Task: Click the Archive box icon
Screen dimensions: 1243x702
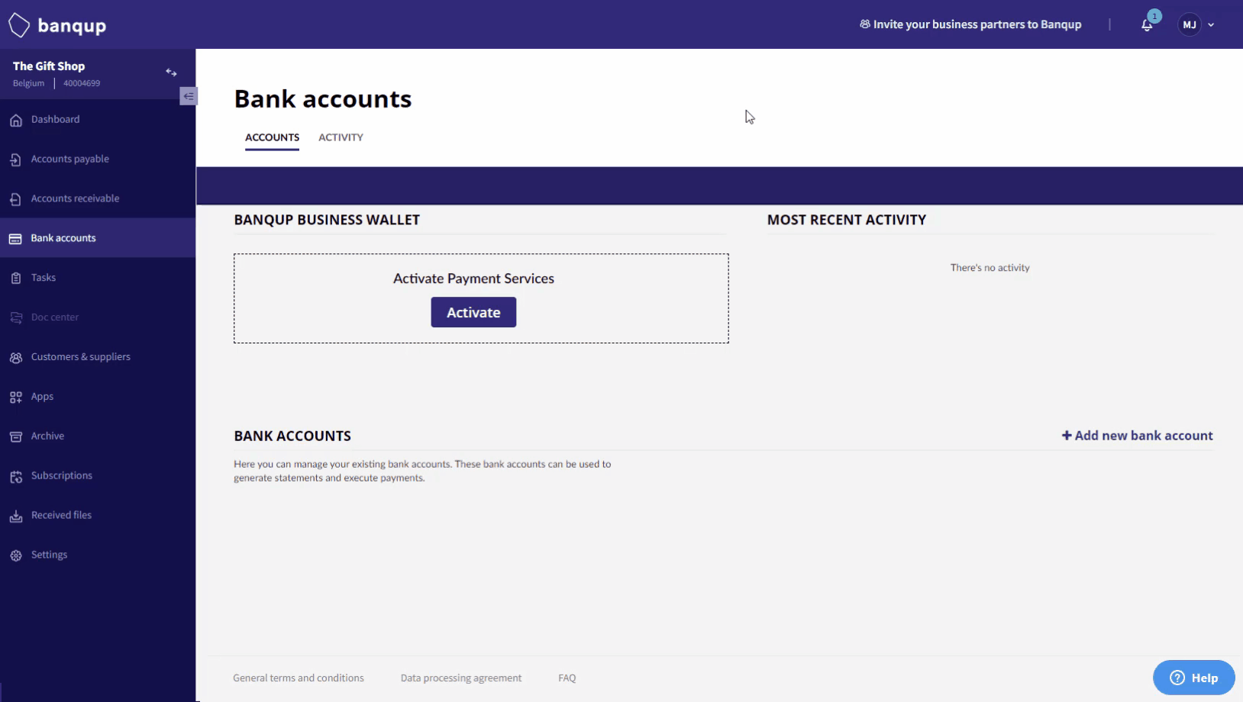Action: [x=16, y=436]
